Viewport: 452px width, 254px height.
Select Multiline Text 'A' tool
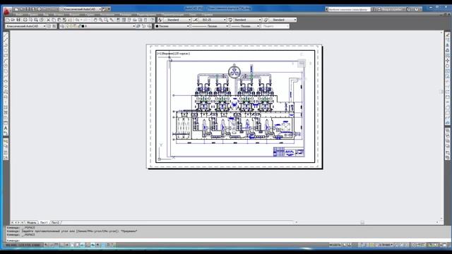[x=6, y=128]
